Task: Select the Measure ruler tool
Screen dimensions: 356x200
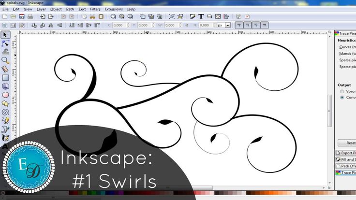Action: [x=5, y=69]
